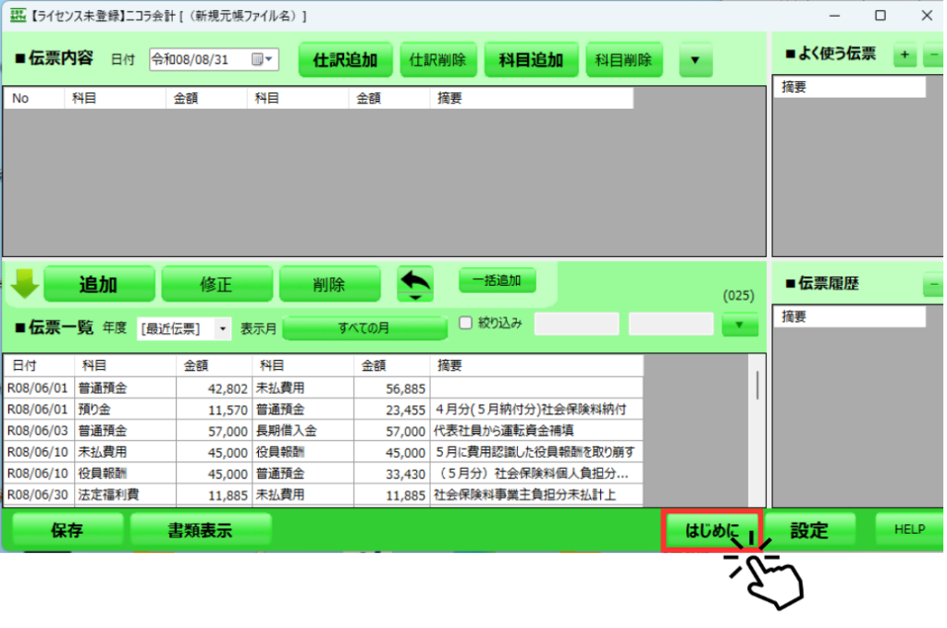
Task: Click the 摘要 column header in 伝票内容
Action: [532, 98]
